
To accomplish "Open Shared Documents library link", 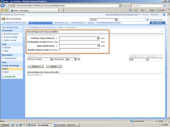I will tap(11, 34).
